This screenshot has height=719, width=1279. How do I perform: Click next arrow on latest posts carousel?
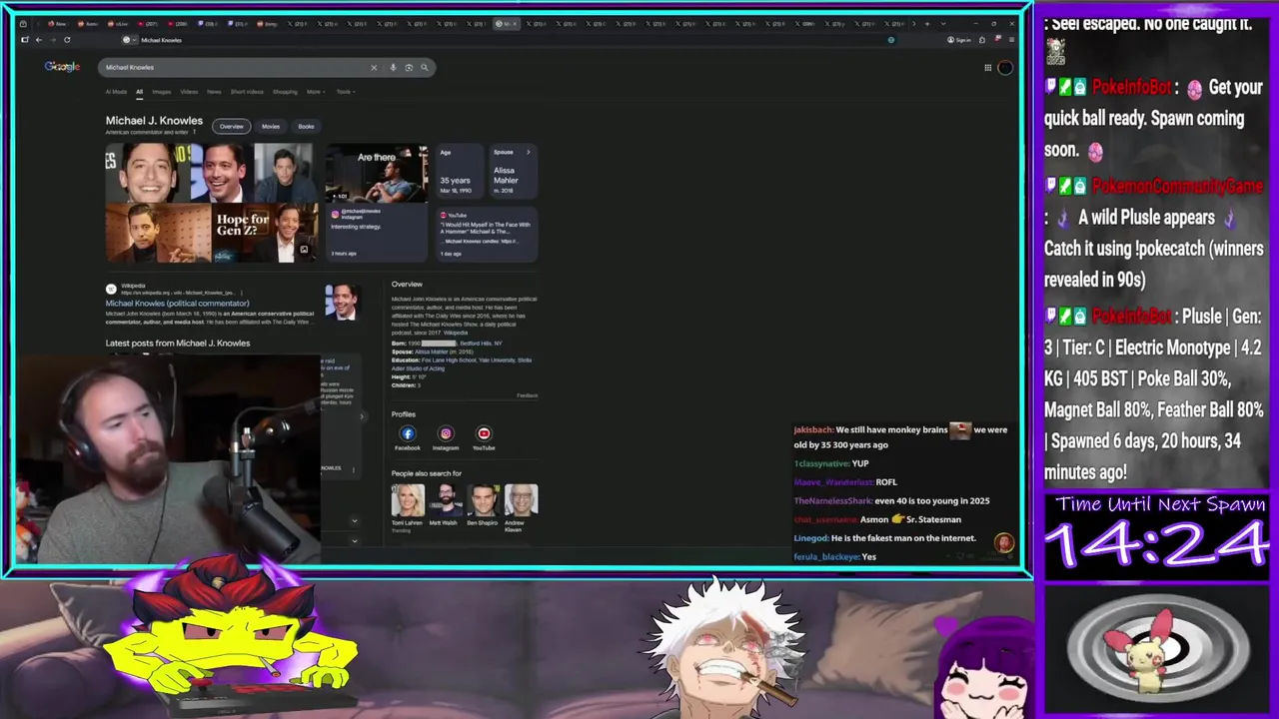click(x=362, y=416)
